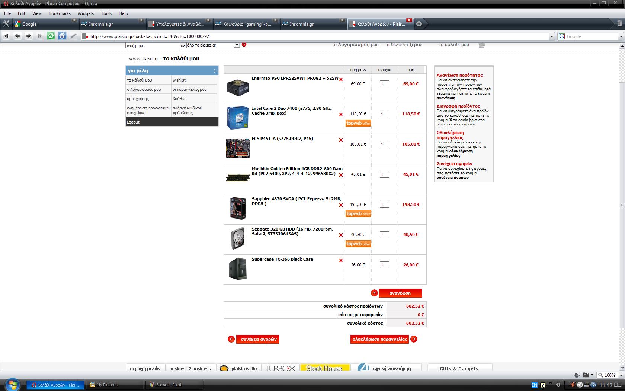
Task: Open the wishlist link
Action: pyautogui.click(x=179, y=80)
